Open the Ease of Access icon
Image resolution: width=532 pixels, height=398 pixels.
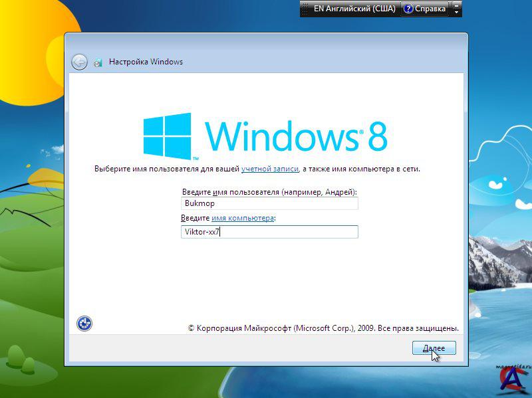point(84,324)
